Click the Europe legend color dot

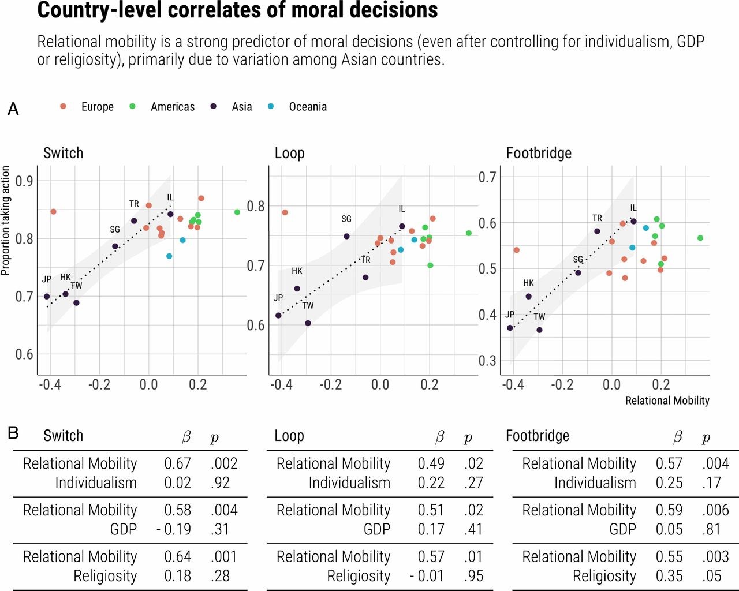point(63,106)
